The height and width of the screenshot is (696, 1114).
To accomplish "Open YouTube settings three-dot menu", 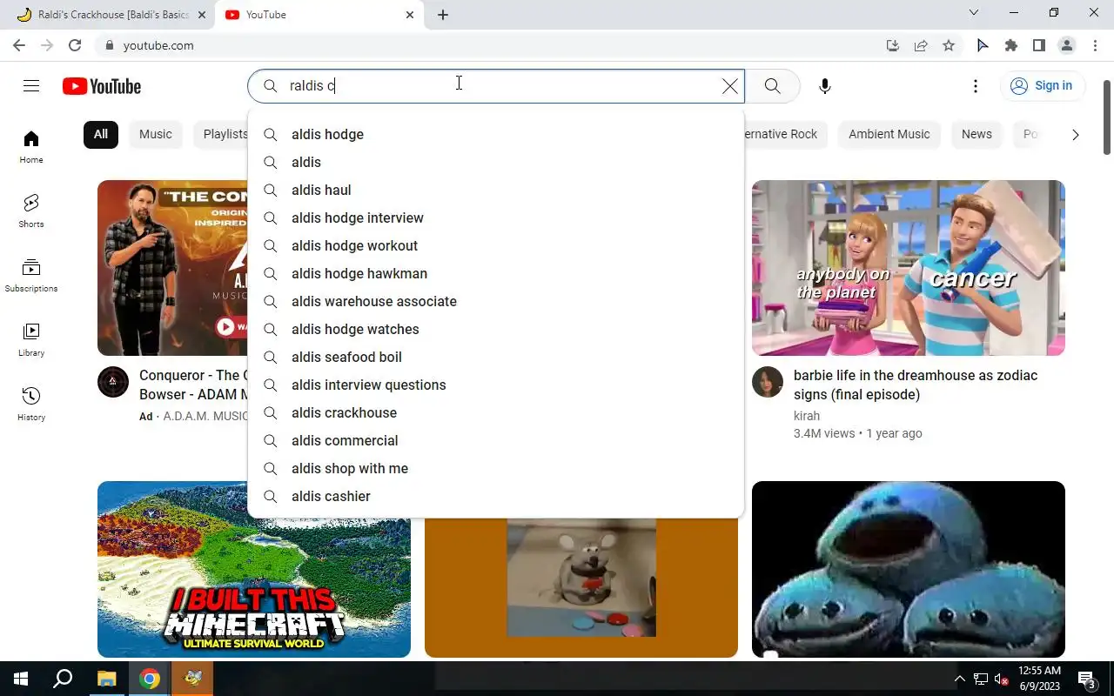I will pos(976,86).
